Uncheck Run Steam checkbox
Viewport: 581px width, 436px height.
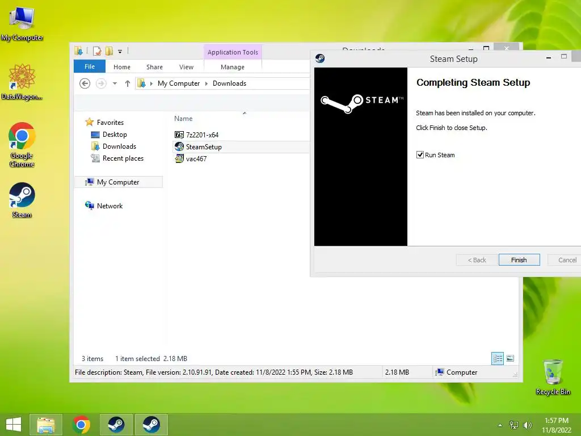420,155
